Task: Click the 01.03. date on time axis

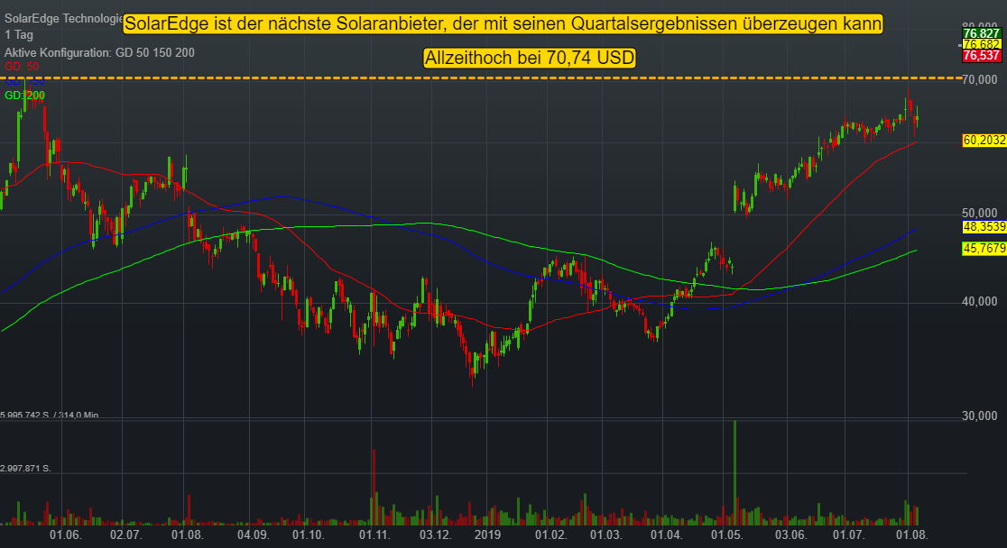Action: 606,534
